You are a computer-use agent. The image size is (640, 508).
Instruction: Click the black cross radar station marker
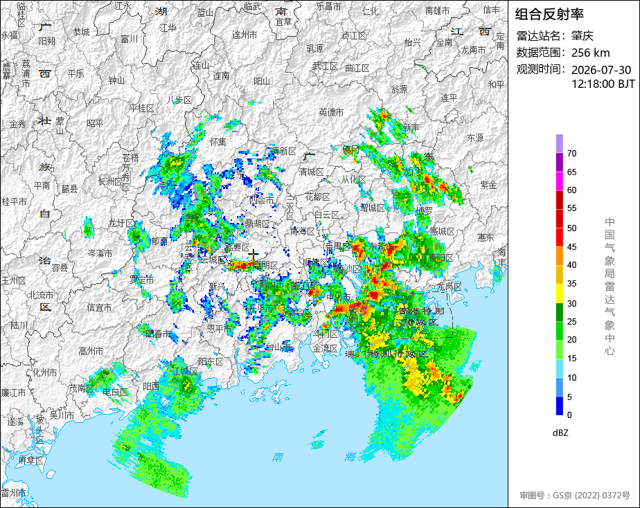pyautogui.click(x=254, y=255)
